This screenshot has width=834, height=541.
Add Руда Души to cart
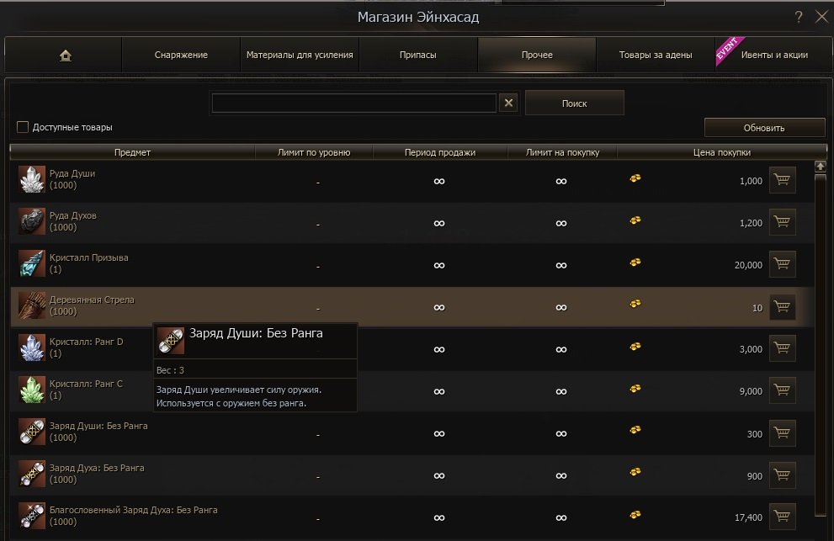tap(783, 180)
